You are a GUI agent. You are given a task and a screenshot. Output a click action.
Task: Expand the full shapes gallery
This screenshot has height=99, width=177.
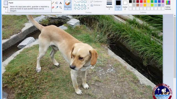tap(88, 8)
